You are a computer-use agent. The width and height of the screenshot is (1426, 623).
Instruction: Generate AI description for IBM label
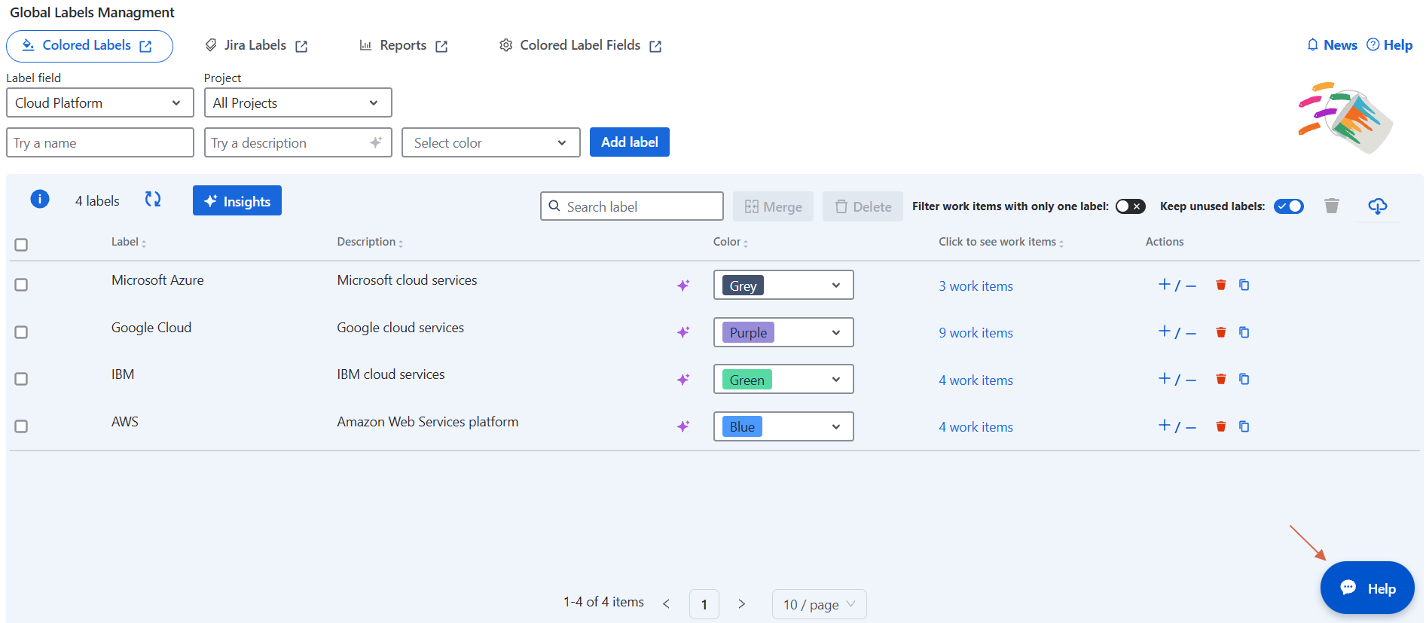click(683, 379)
